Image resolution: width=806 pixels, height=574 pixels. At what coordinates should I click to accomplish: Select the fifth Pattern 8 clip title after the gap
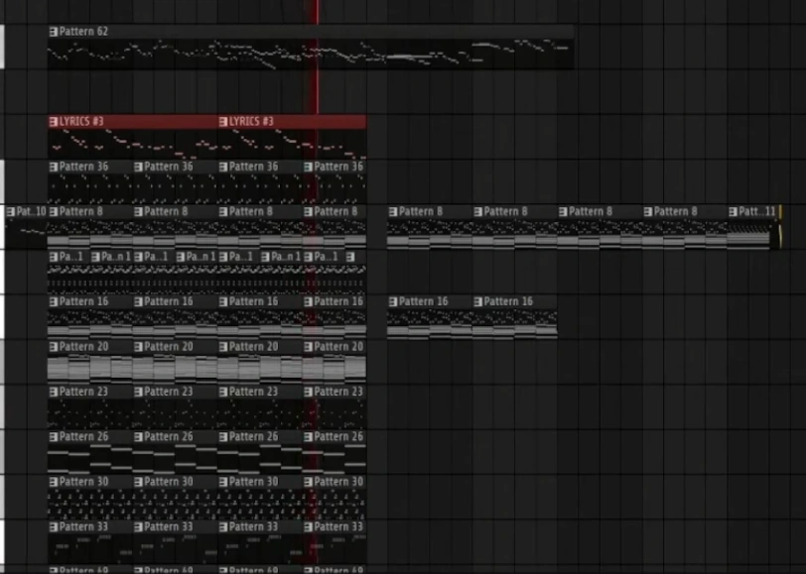click(x=421, y=211)
